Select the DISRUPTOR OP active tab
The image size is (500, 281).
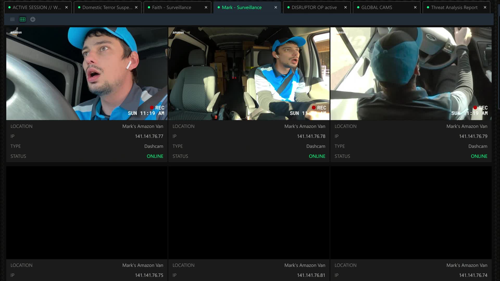pyautogui.click(x=314, y=8)
